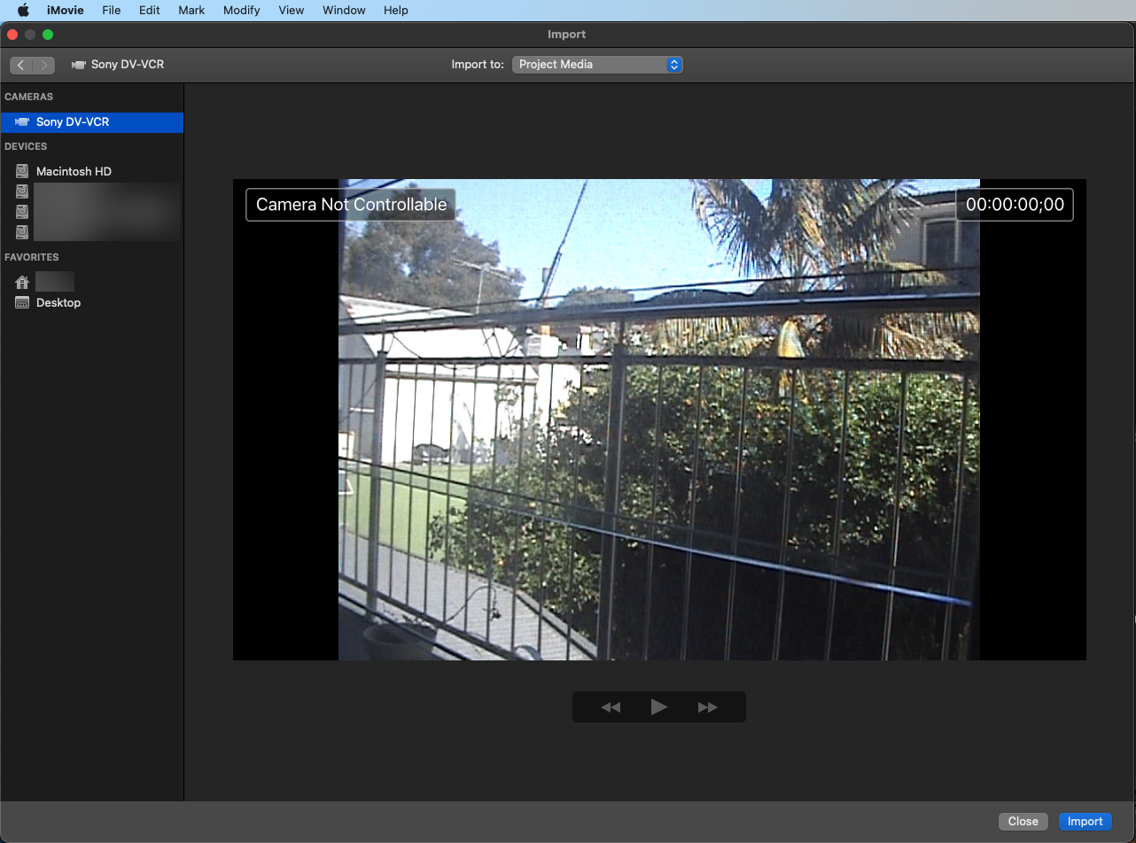Click the home folder icon in Favorites
The image size is (1136, 843).
coord(22,282)
